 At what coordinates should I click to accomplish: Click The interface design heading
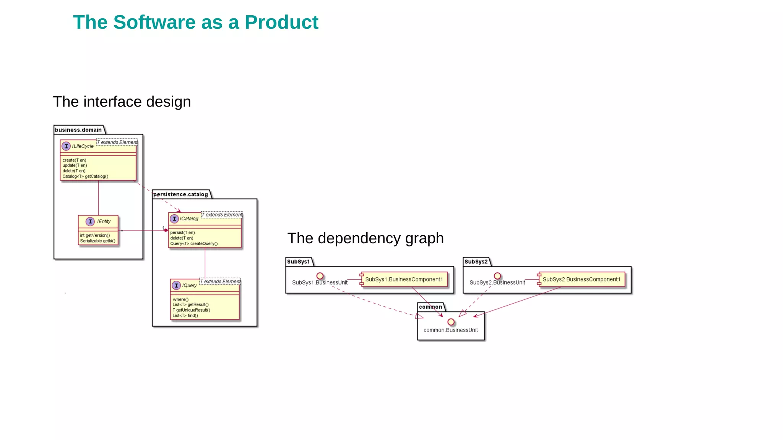[122, 102]
